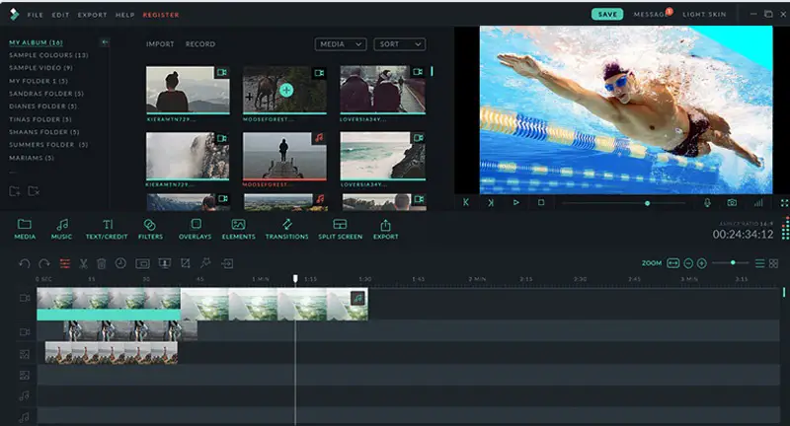
Task: Open the Filters library
Action: 151,229
